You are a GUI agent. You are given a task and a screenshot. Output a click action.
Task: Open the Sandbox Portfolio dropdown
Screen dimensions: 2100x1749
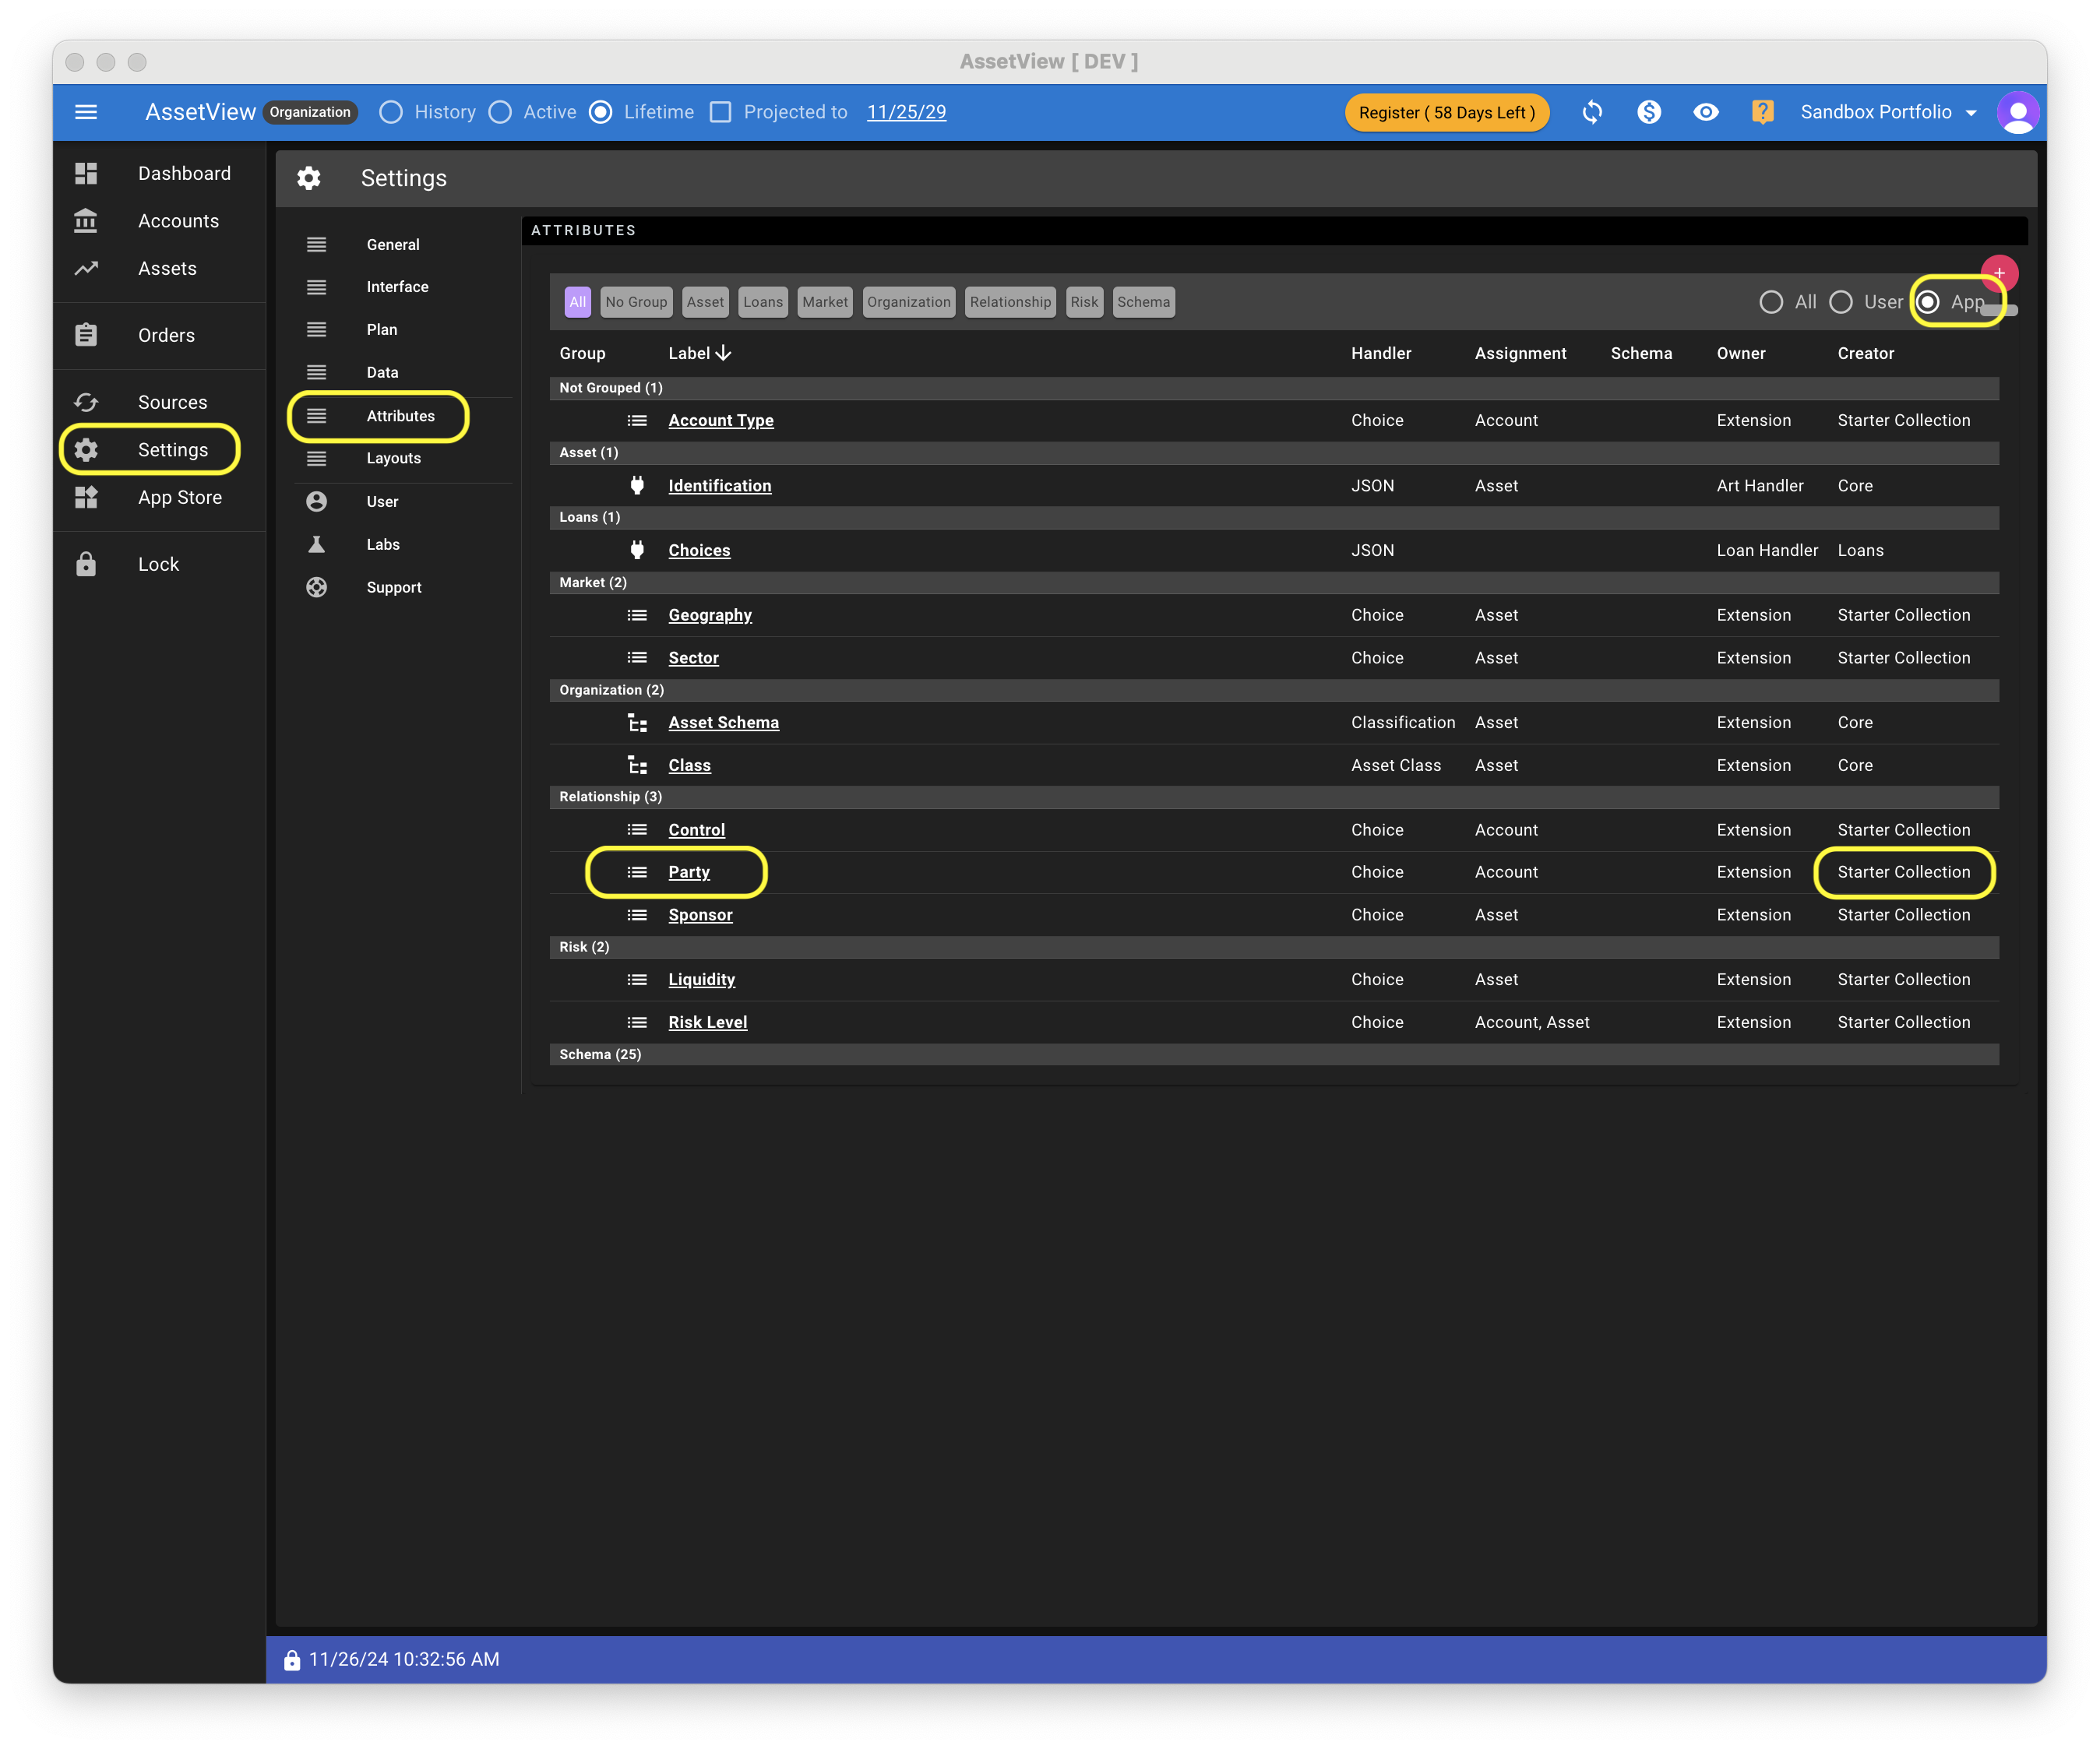1889,112
